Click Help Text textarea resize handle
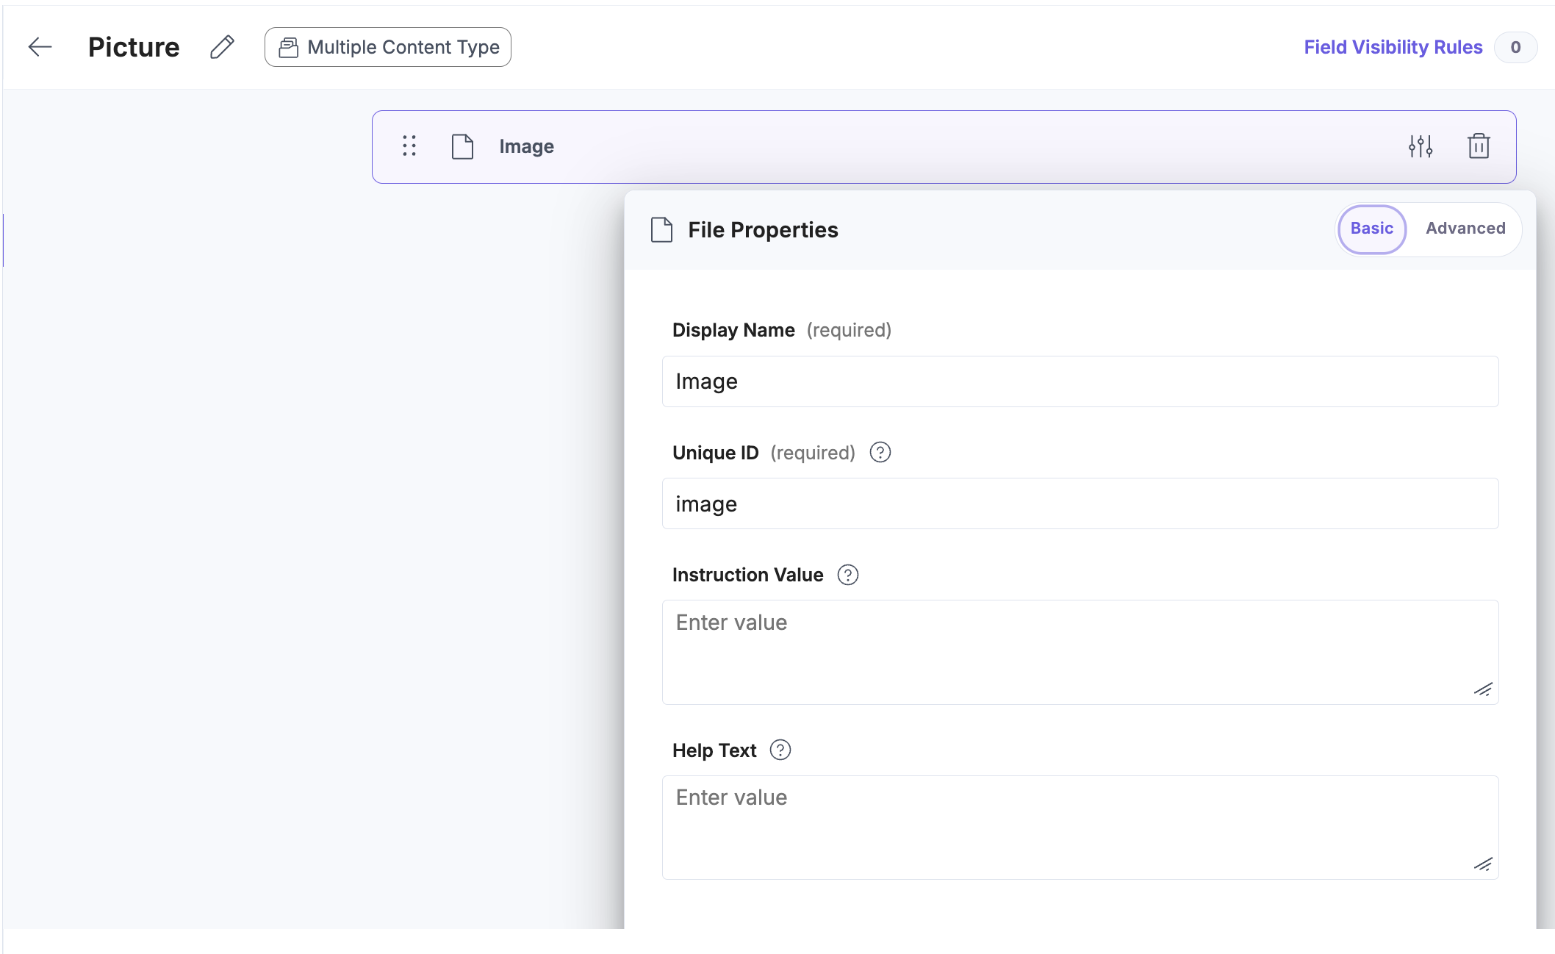This screenshot has width=1555, height=954. click(1483, 864)
